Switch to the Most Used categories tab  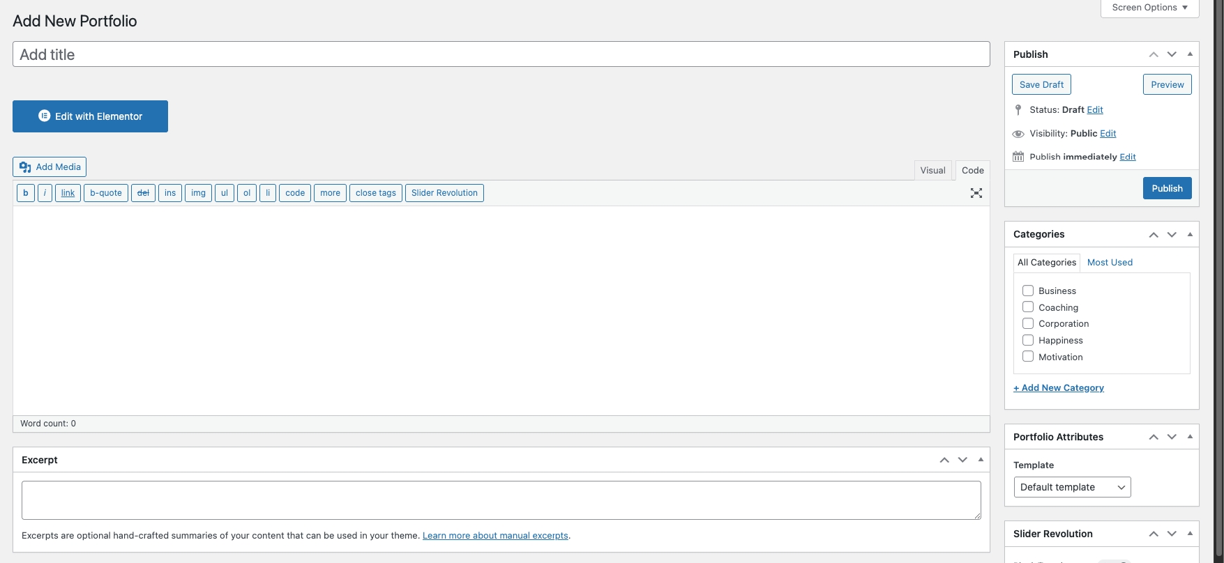1110,263
